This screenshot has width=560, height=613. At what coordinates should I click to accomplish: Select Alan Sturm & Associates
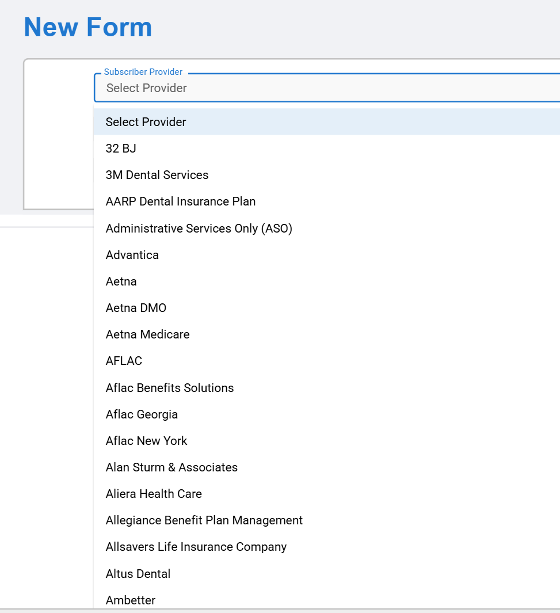tap(172, 467)
